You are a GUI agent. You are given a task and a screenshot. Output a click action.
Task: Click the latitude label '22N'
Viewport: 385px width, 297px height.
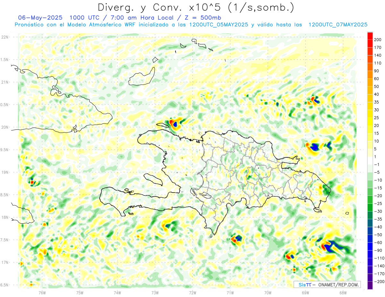point(5,37)
